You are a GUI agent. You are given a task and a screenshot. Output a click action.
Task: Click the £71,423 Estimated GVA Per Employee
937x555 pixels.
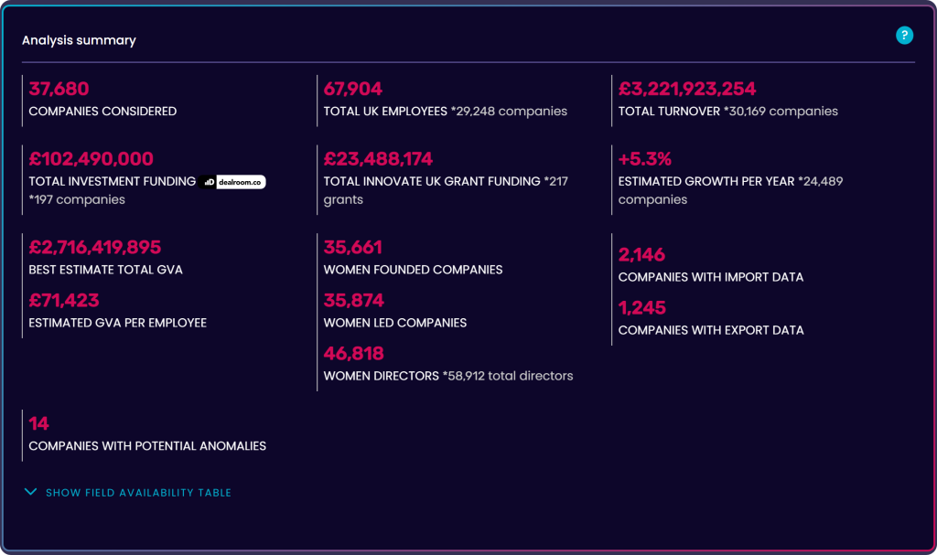64,300
